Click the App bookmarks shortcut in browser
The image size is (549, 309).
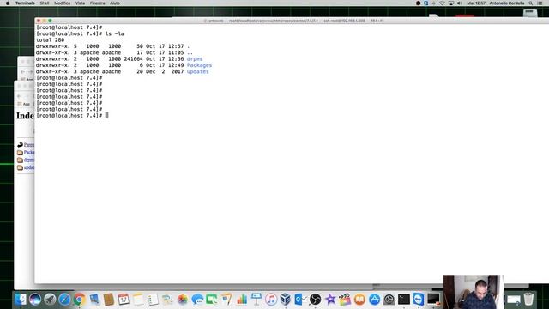24,104
